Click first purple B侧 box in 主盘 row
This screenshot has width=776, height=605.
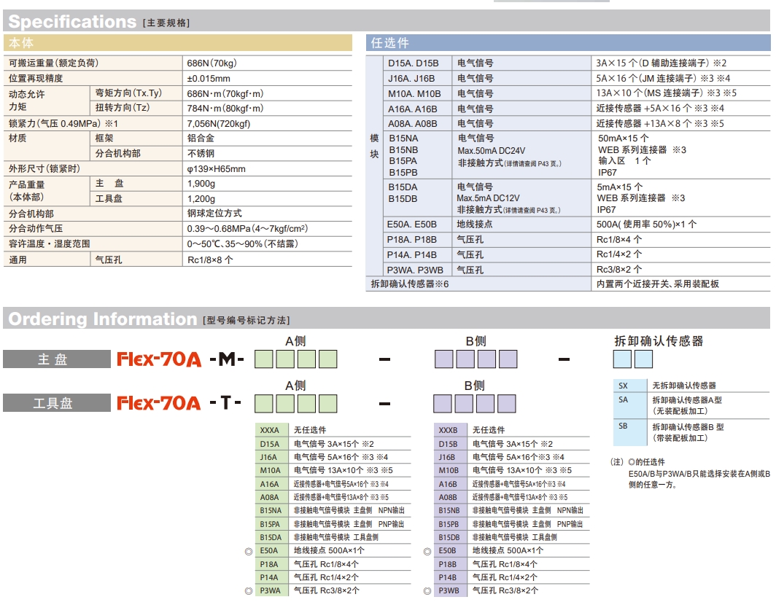click(x=444, y=359)
